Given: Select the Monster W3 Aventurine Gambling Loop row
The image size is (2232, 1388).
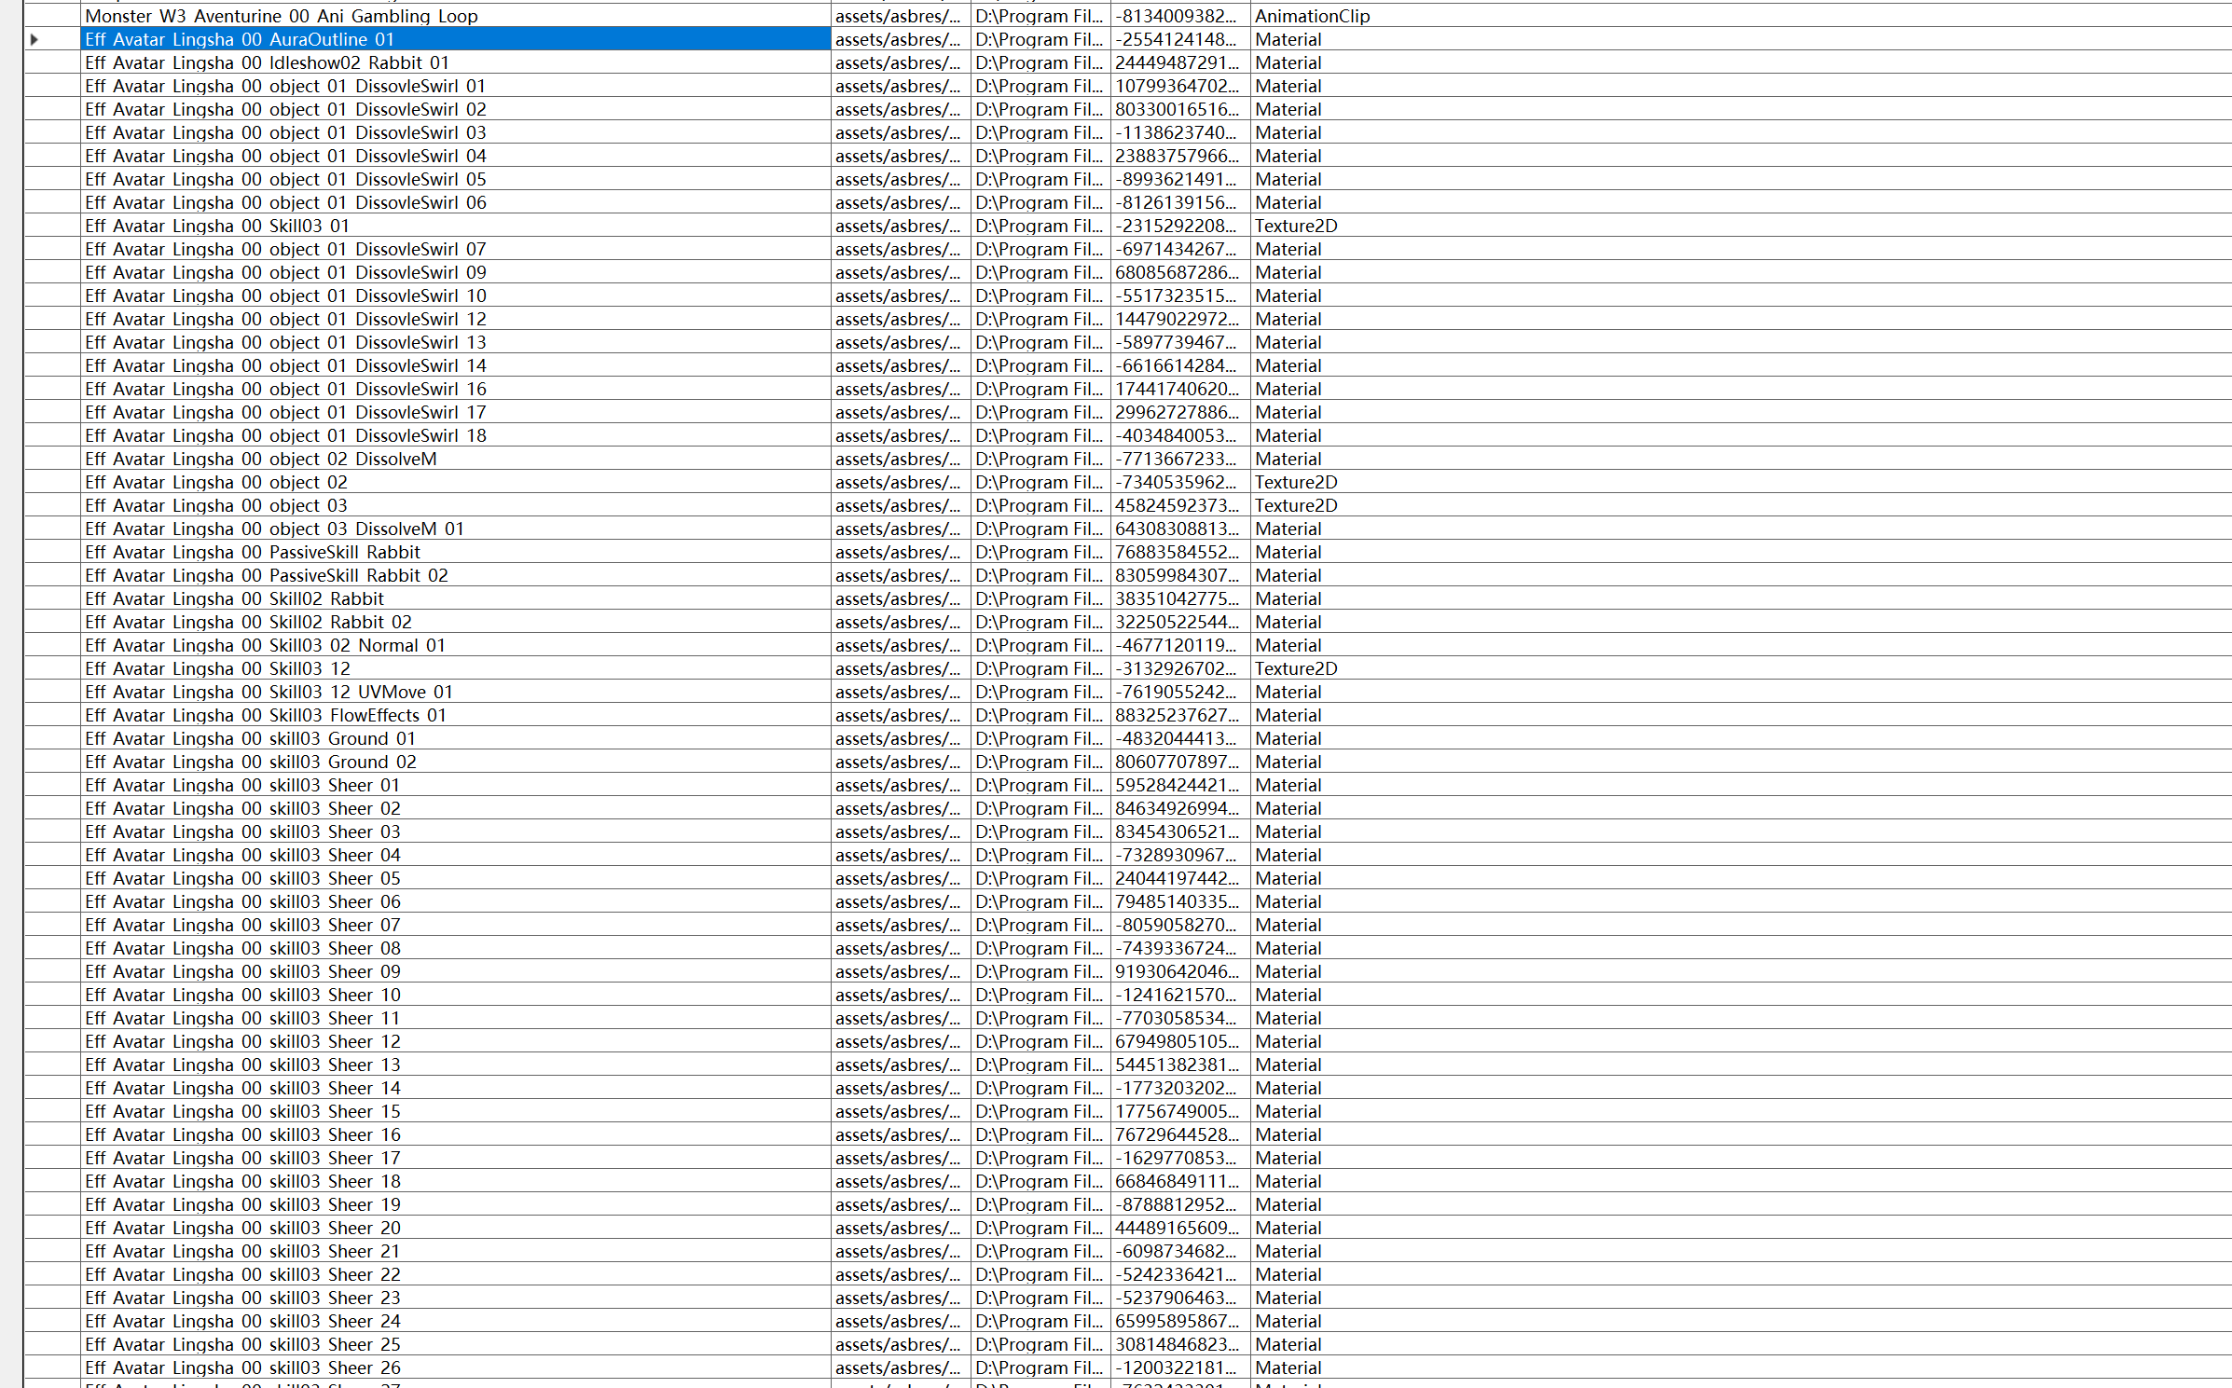Looking at the screenshot, I should [x=281, y=16].
